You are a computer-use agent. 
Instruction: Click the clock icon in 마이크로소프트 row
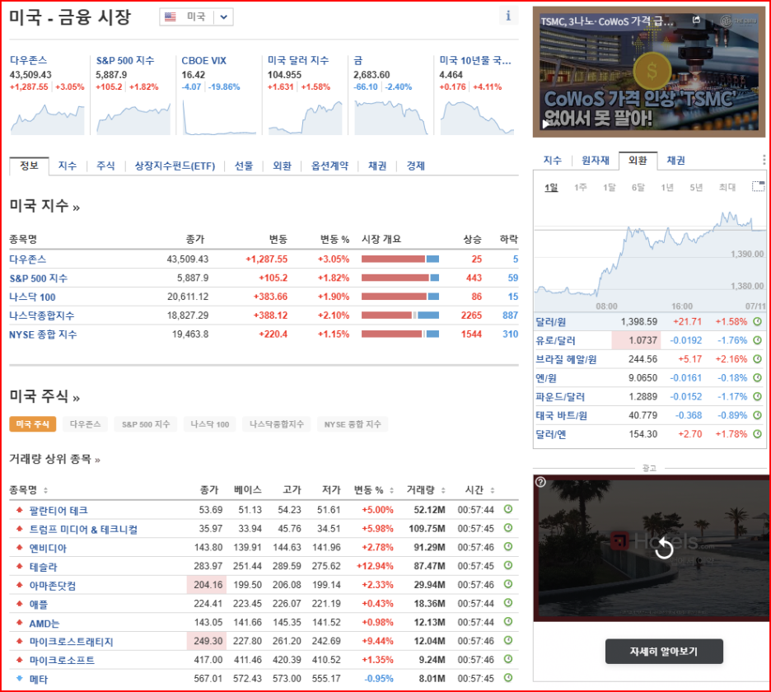(x=508, y=659)
